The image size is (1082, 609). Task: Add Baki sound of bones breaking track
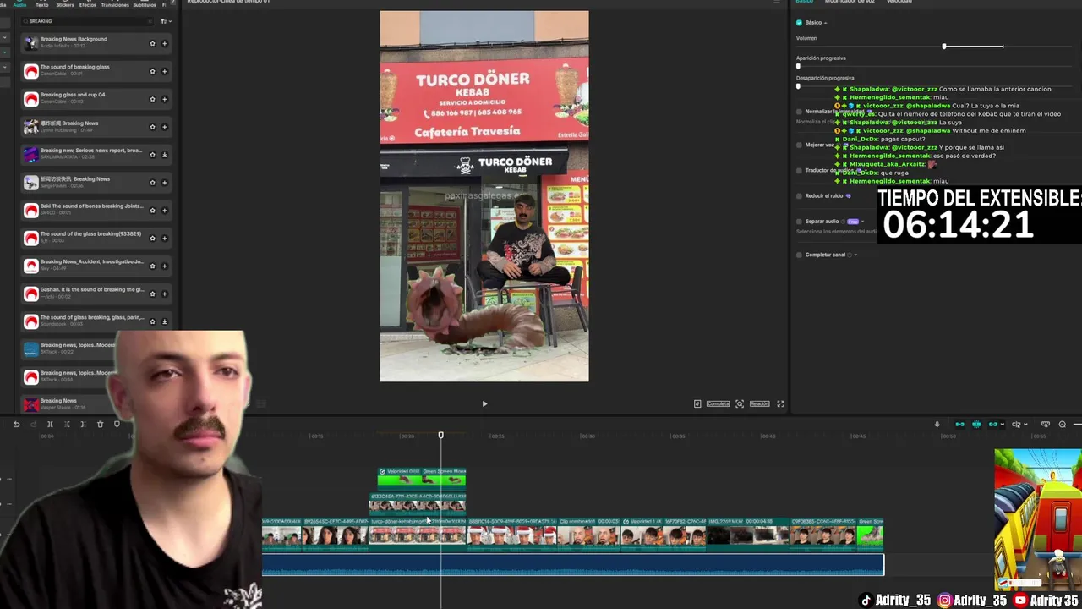coord(164,211)
